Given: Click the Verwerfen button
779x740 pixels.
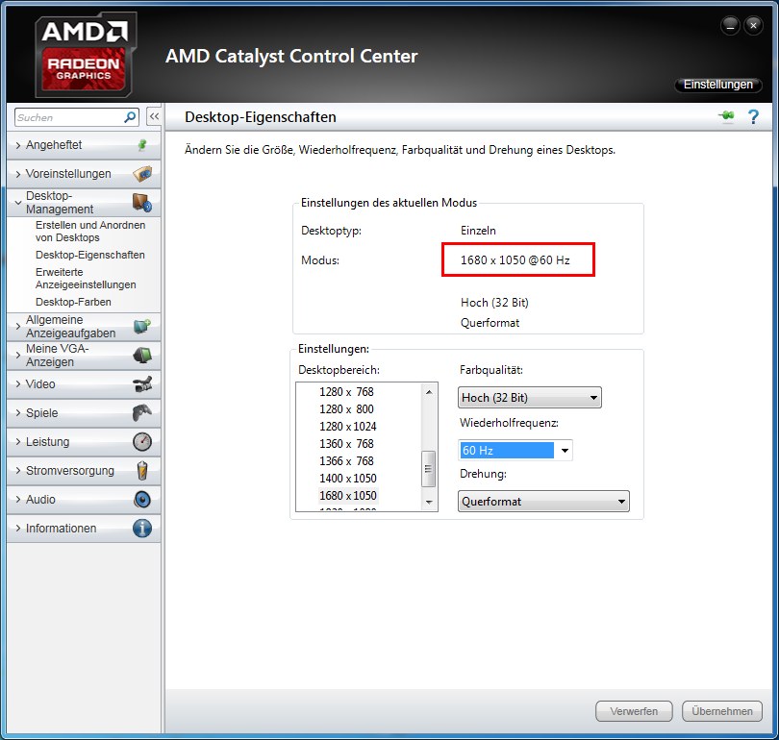Looking at the screenshot, I should tap(634, 711).
